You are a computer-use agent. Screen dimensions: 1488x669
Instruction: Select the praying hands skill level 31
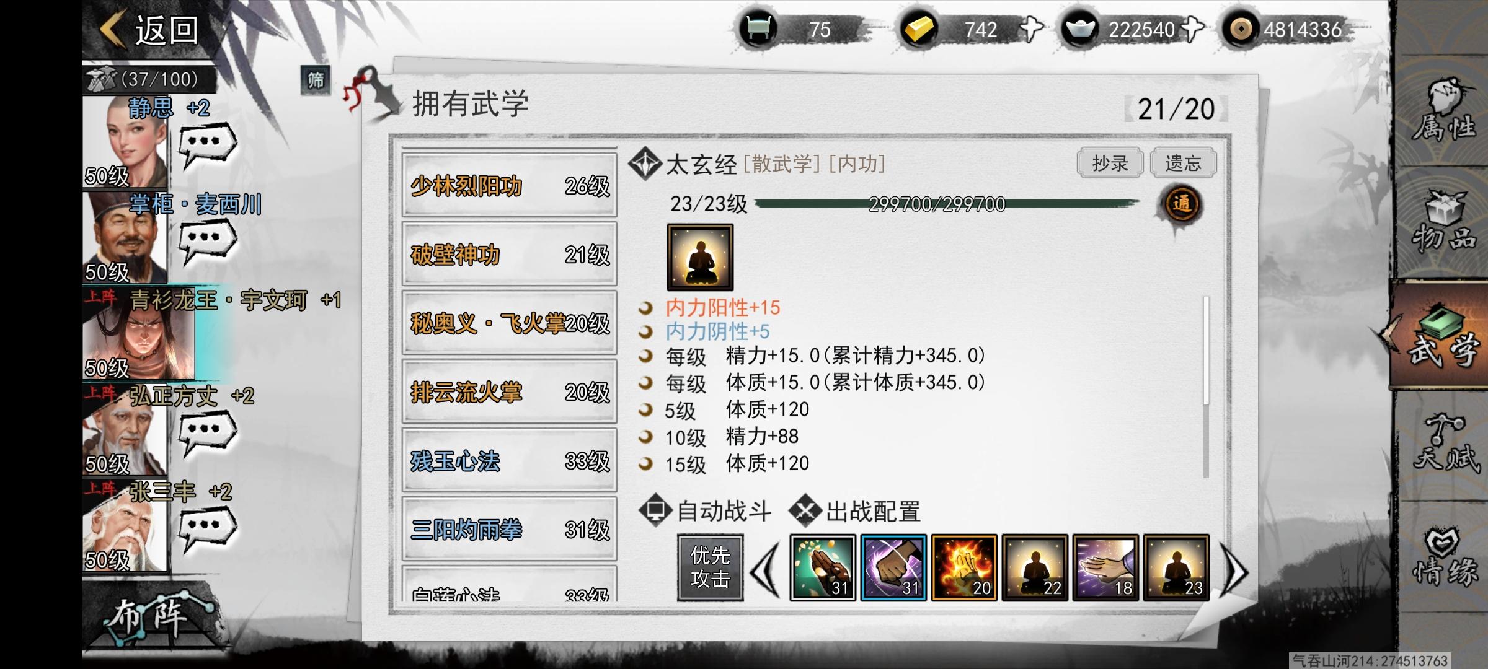[823, 567]
